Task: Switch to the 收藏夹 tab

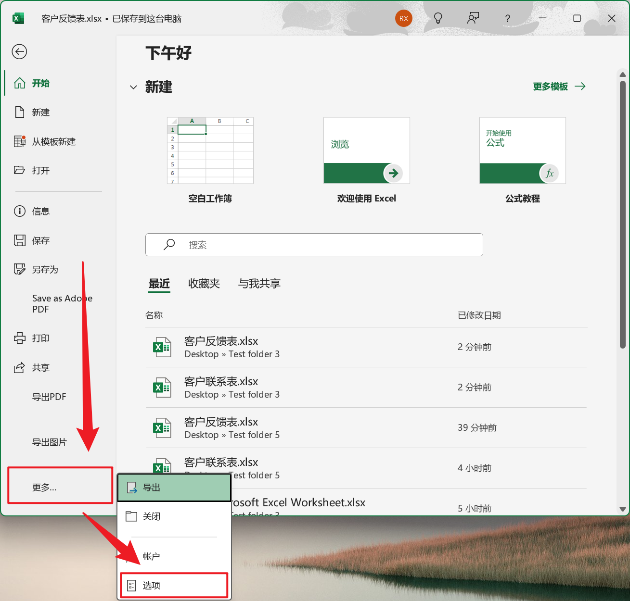Action: 204,284
